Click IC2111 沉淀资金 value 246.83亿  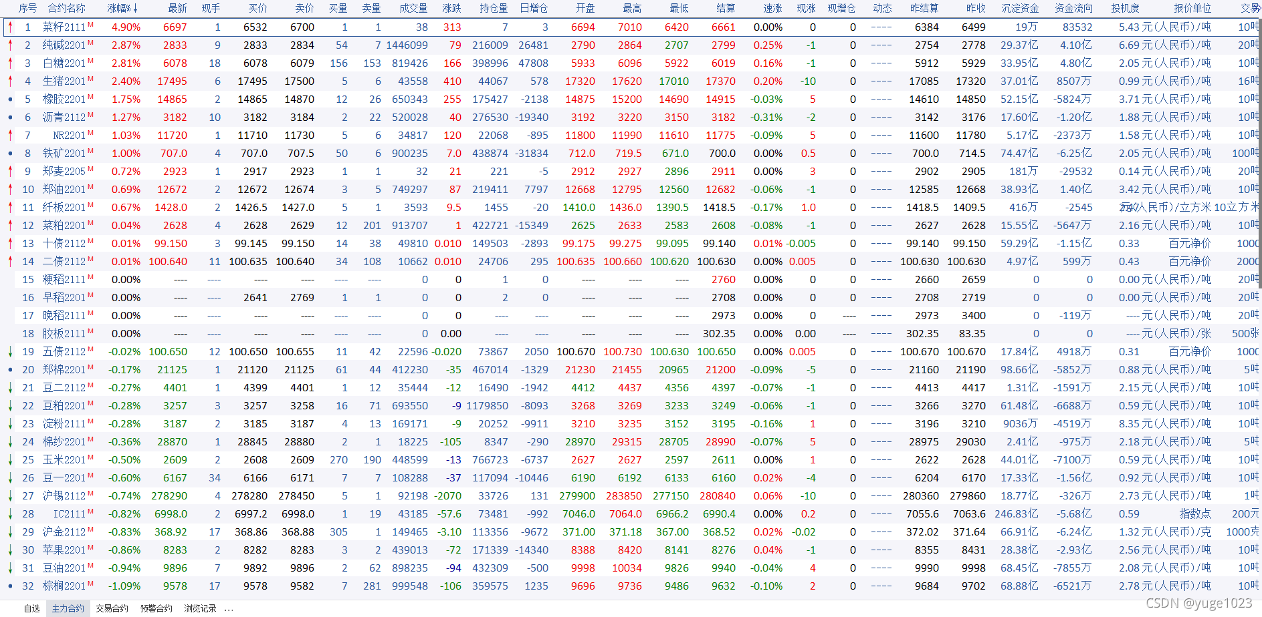tap(1017, 514)
